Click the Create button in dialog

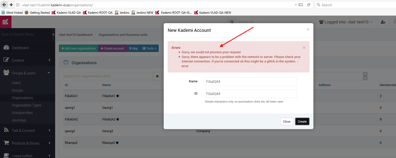[302, 121]
